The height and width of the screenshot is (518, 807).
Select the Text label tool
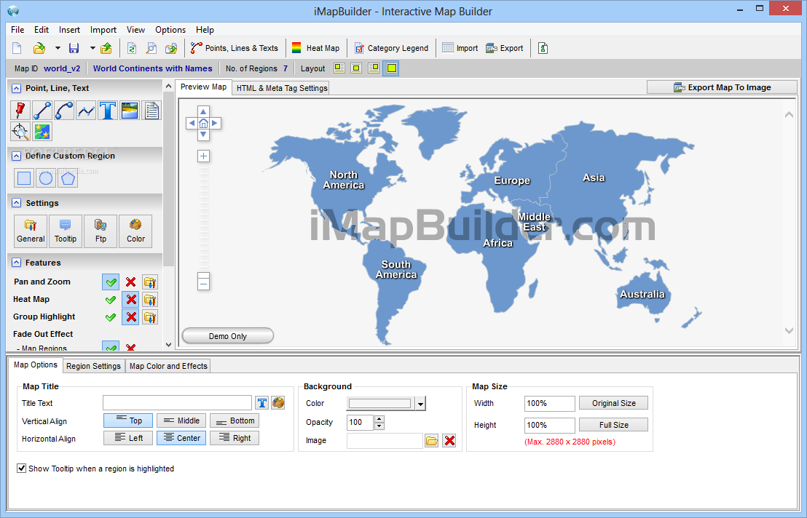(x=108, y=110)
